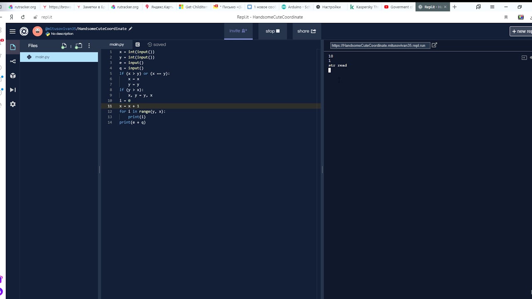Open the Debugger sidebar icon
The width and height of the screenshot is (532, 299).
(13, 90)
